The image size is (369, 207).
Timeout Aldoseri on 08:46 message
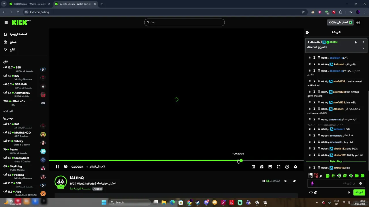point(314,64)
